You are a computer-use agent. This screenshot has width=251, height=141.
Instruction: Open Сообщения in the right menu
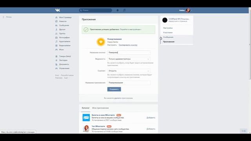click(168, 37)
